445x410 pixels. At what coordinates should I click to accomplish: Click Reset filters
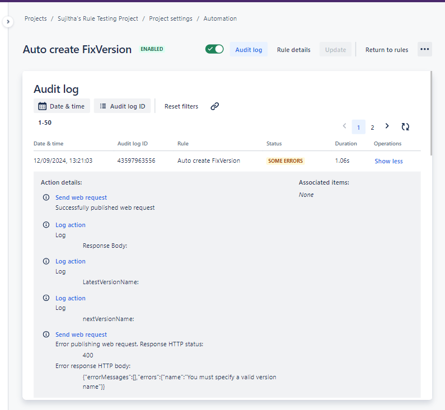pyautogui.click(x=181, y=106)
